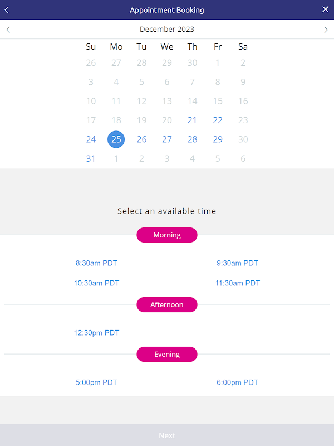
Task: Click December 27 in the calendar
Action: pos(167,139)
